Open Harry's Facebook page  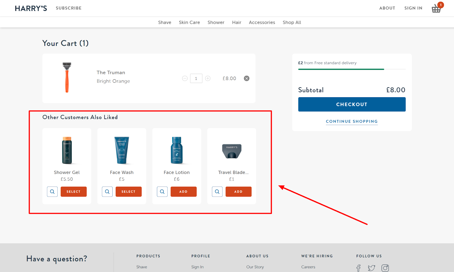[x=358, y=268]
